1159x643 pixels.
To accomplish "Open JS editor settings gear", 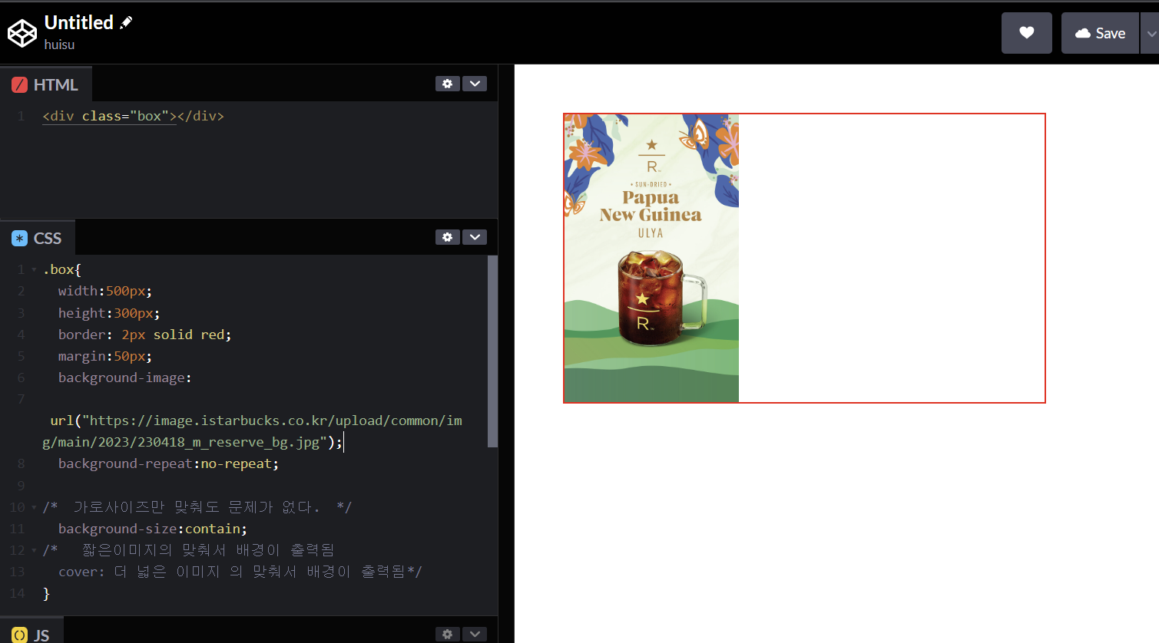I will (x=448, y=635).
